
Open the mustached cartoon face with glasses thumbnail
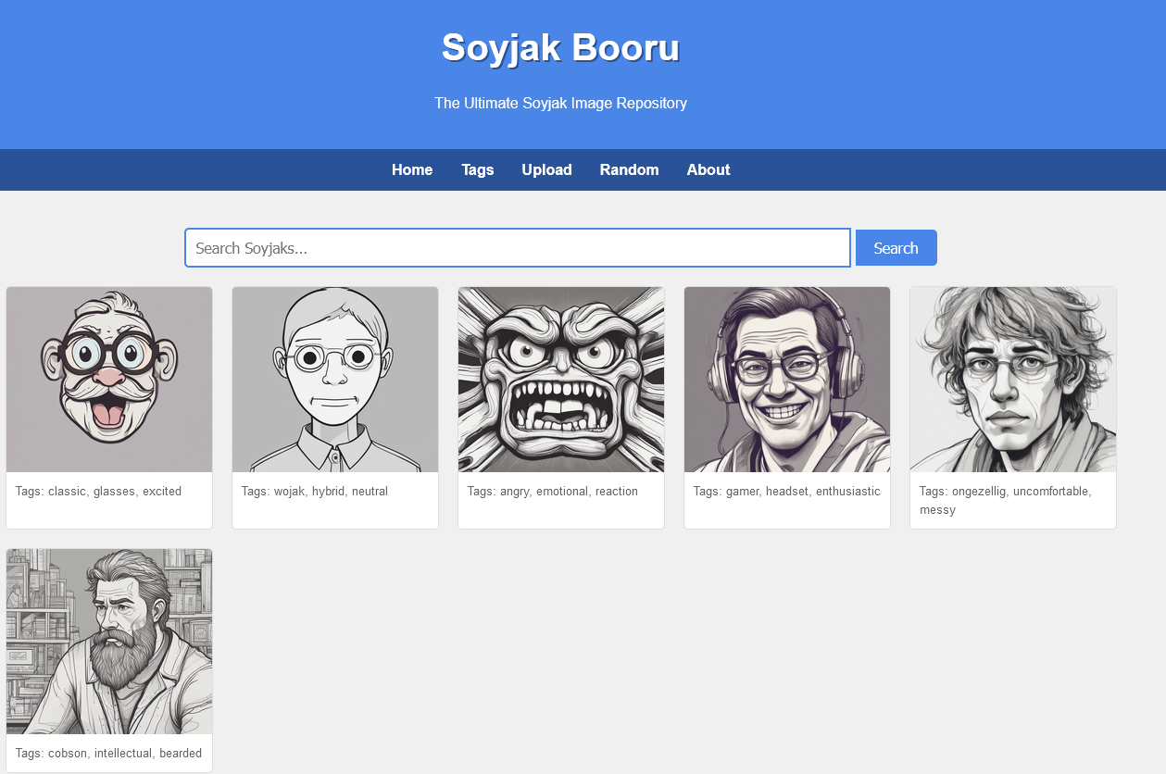tap(109, 380)
